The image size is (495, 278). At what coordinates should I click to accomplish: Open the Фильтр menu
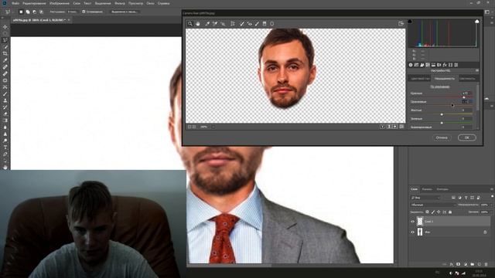[120, 3]
